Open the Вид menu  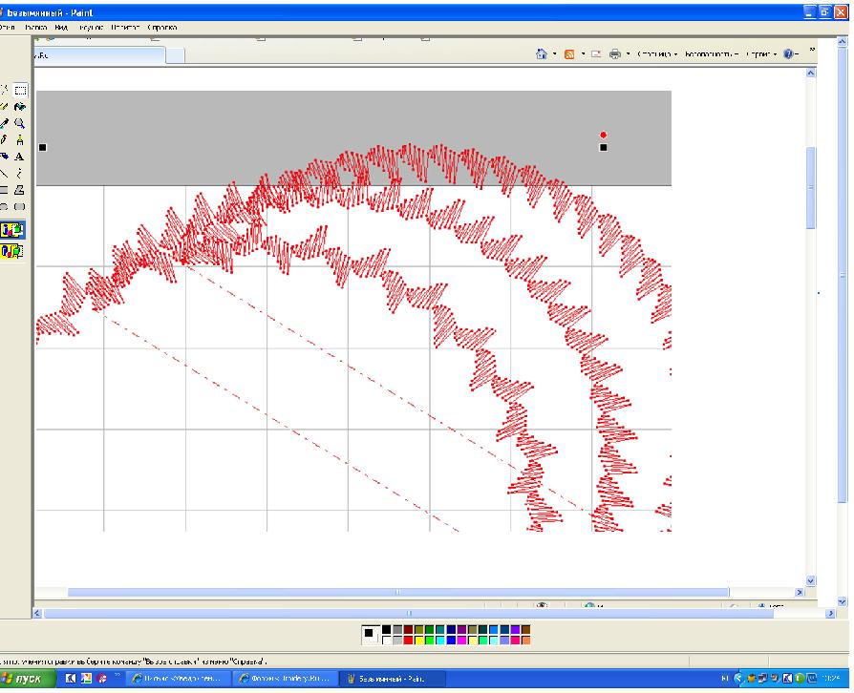[x=60, y=29]
